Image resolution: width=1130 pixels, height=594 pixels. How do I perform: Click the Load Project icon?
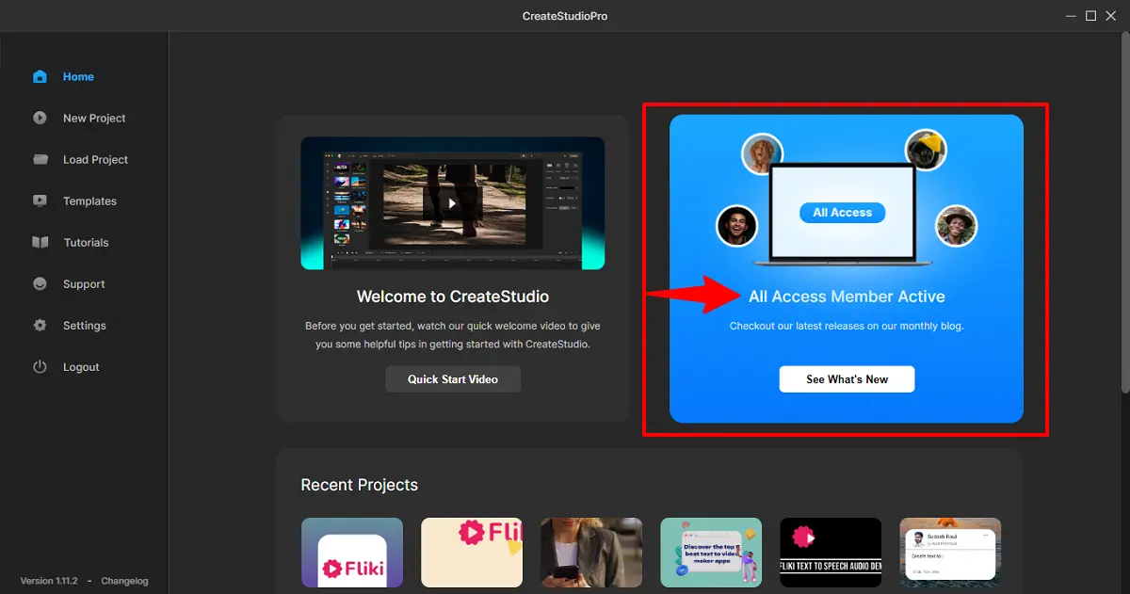(x=39, y=159)
